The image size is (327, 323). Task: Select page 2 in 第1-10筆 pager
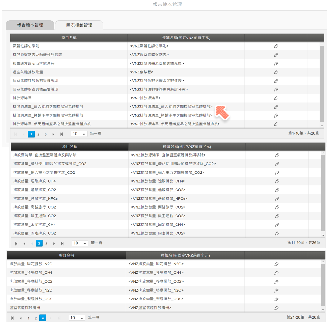tap(38, 134)
